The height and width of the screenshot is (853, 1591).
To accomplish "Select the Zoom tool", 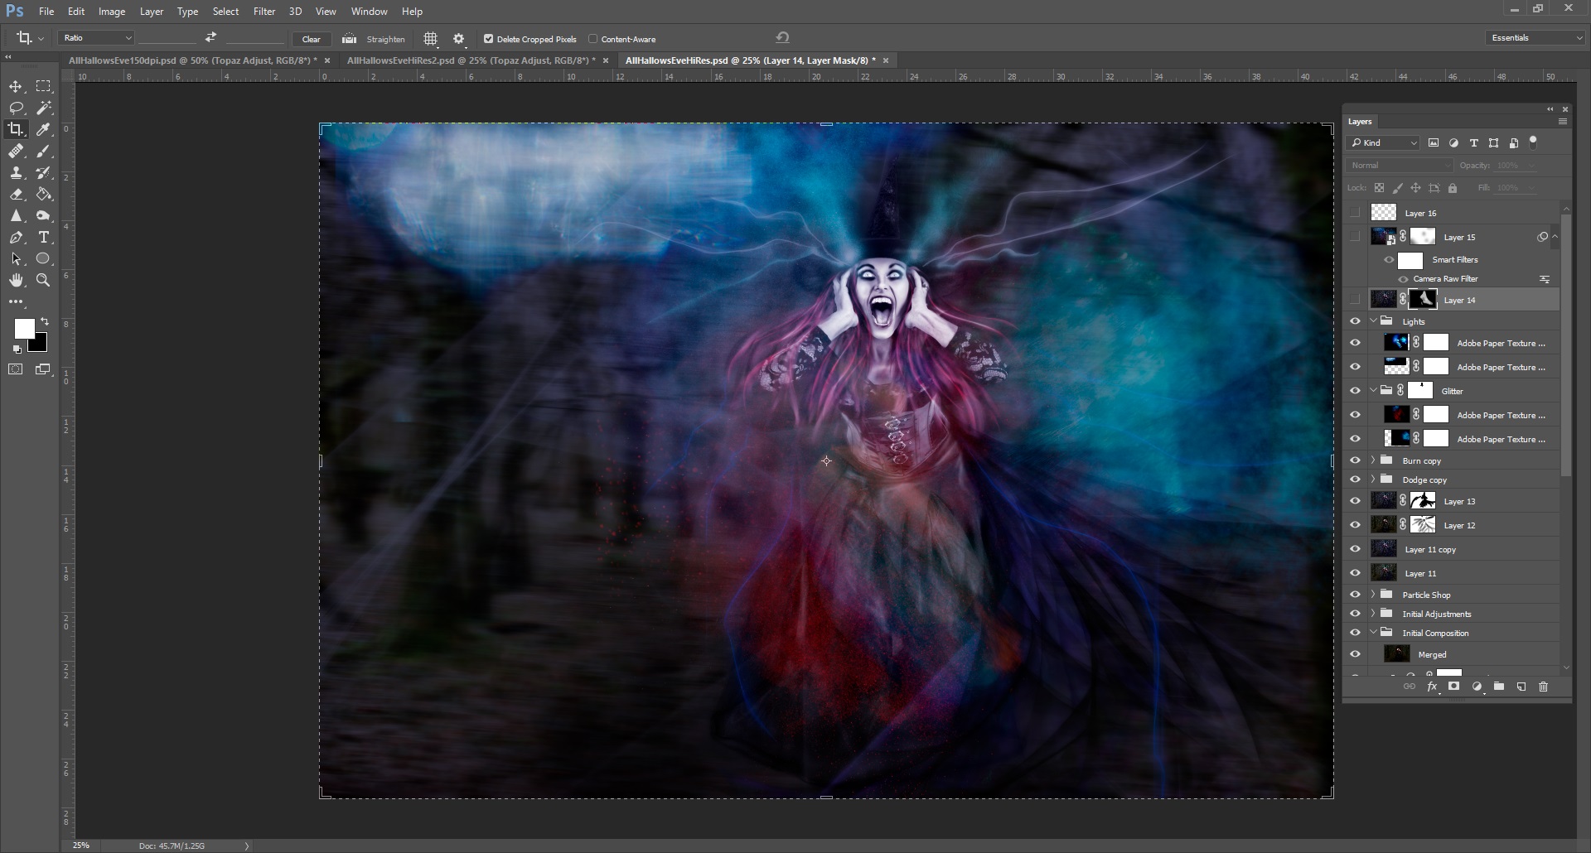I will pos(43,280).
